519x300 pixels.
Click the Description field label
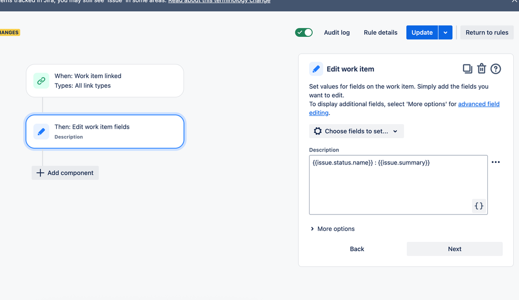pos(324,150)
